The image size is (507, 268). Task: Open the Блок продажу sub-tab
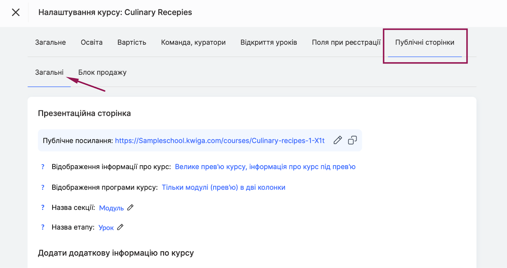pyautogui.click(x=102, y=72)
